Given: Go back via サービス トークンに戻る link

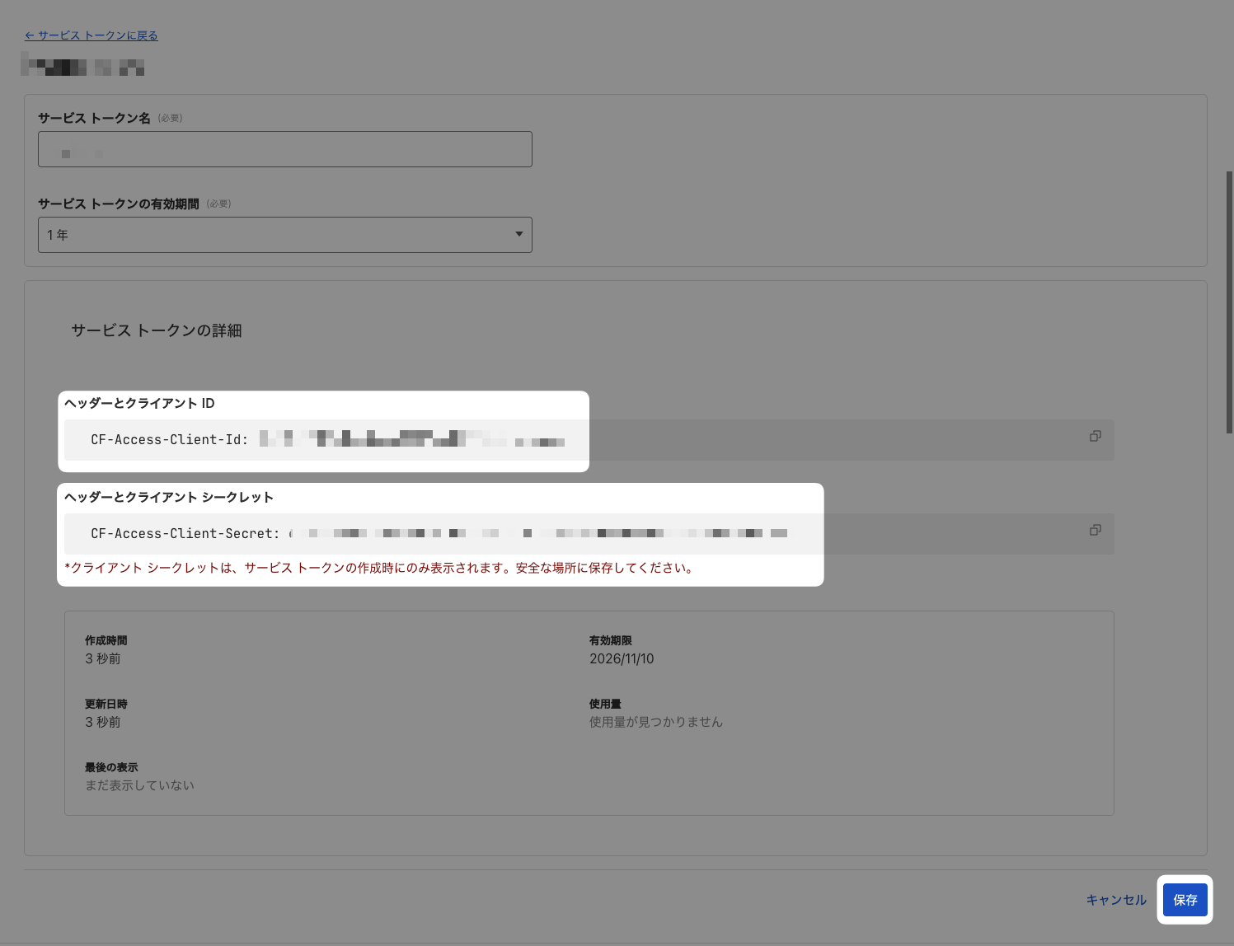Looking at the screenshot, I should click(91, 35).
